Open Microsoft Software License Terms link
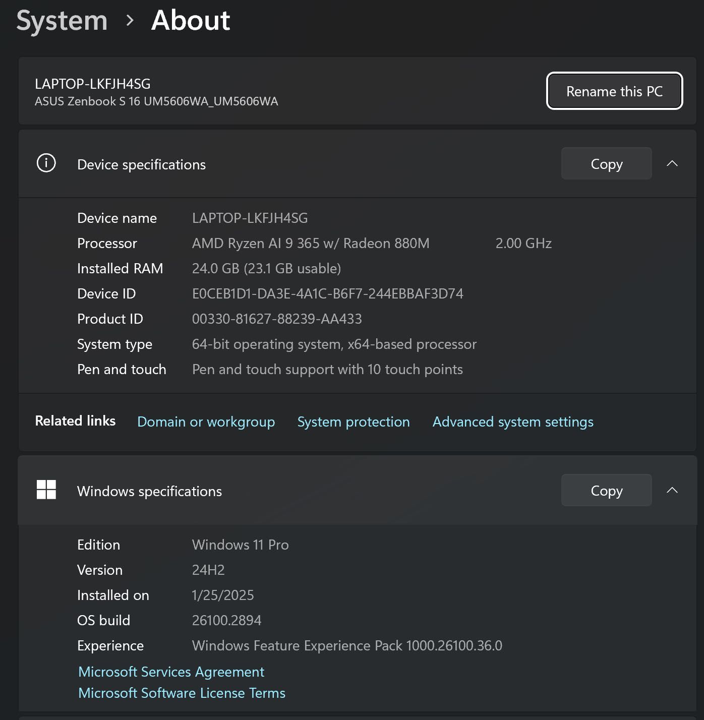The image size is (704, 720). (182, 693)
